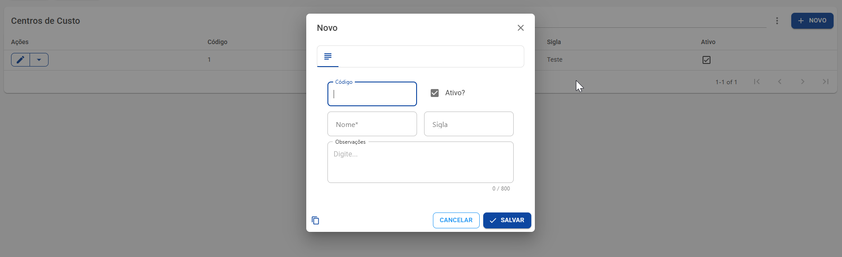Click the 'Centros de Custo' title
The height and width of the screenshot is (257, 842).
(x=45, y=21)
